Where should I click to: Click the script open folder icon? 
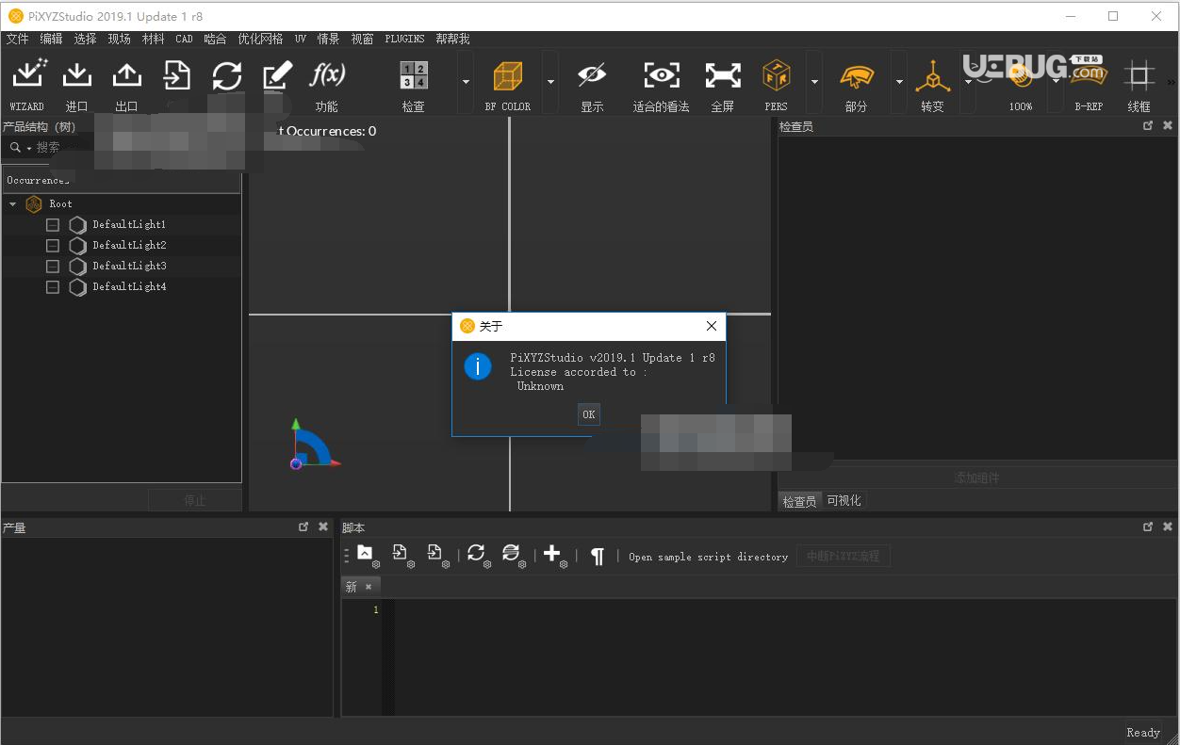coord(366,555)
